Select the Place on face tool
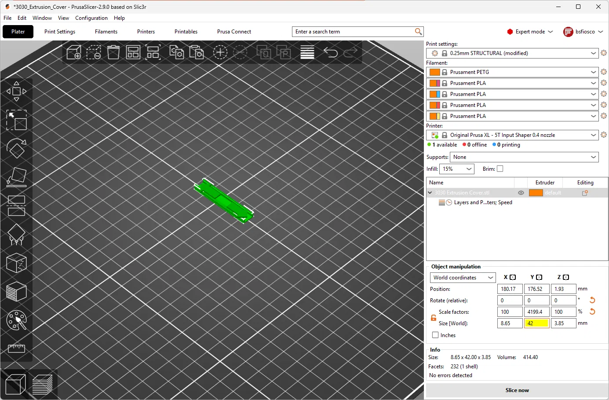The height and width of the screenshot is (400, 609). (16, 177)
